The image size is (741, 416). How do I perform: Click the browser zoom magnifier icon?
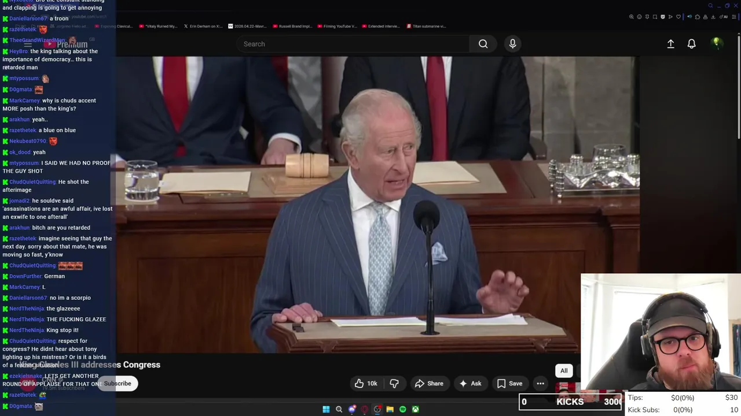tap(632, 17)
